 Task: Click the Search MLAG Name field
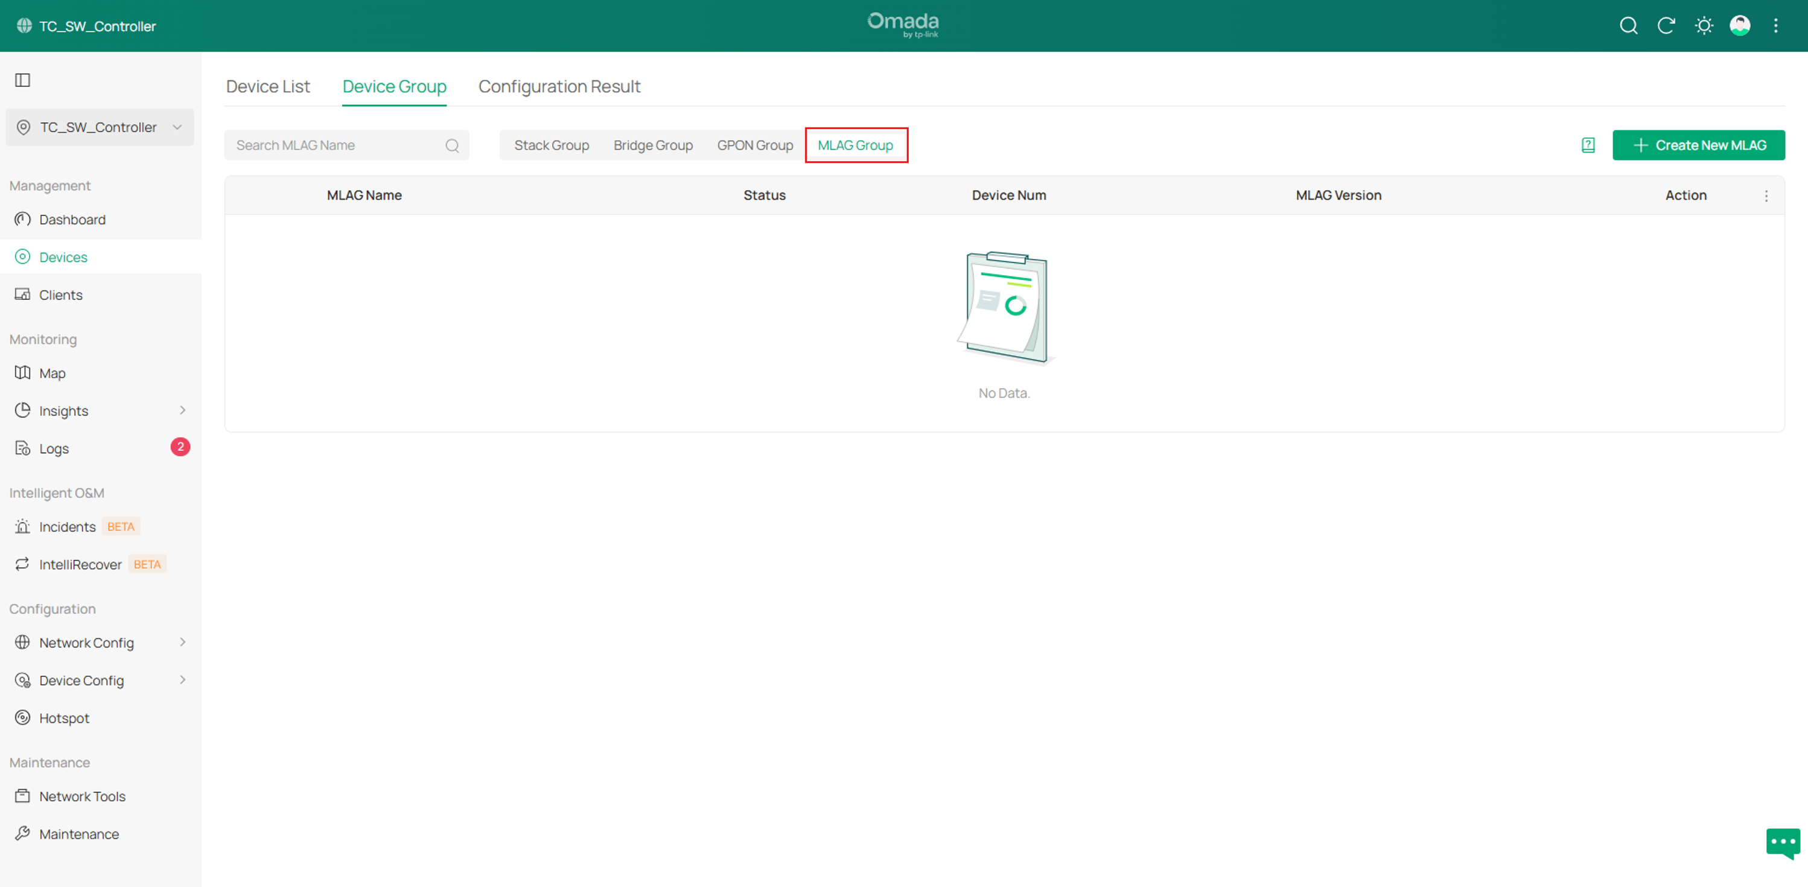coord(347,145)
